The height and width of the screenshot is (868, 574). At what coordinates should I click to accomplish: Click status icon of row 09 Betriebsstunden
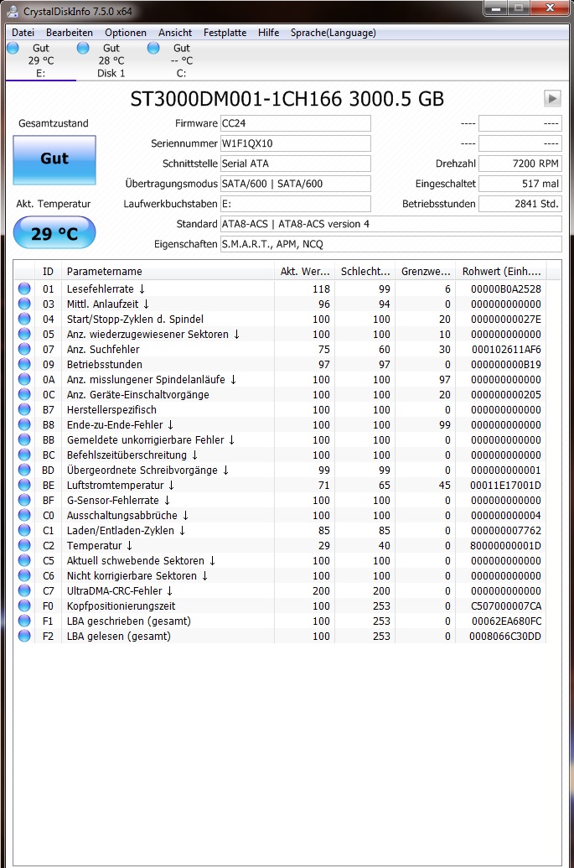tap(24, 364)
